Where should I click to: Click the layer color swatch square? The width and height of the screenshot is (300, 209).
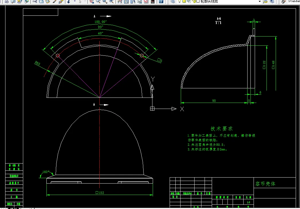(198, 1)
